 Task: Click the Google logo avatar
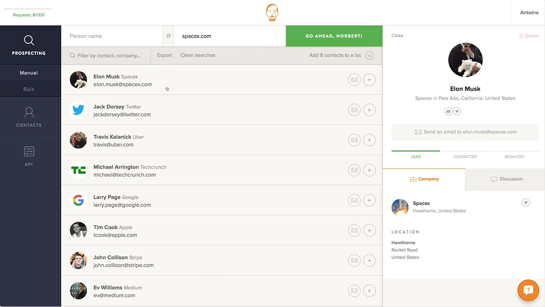(x=78, y=200)
